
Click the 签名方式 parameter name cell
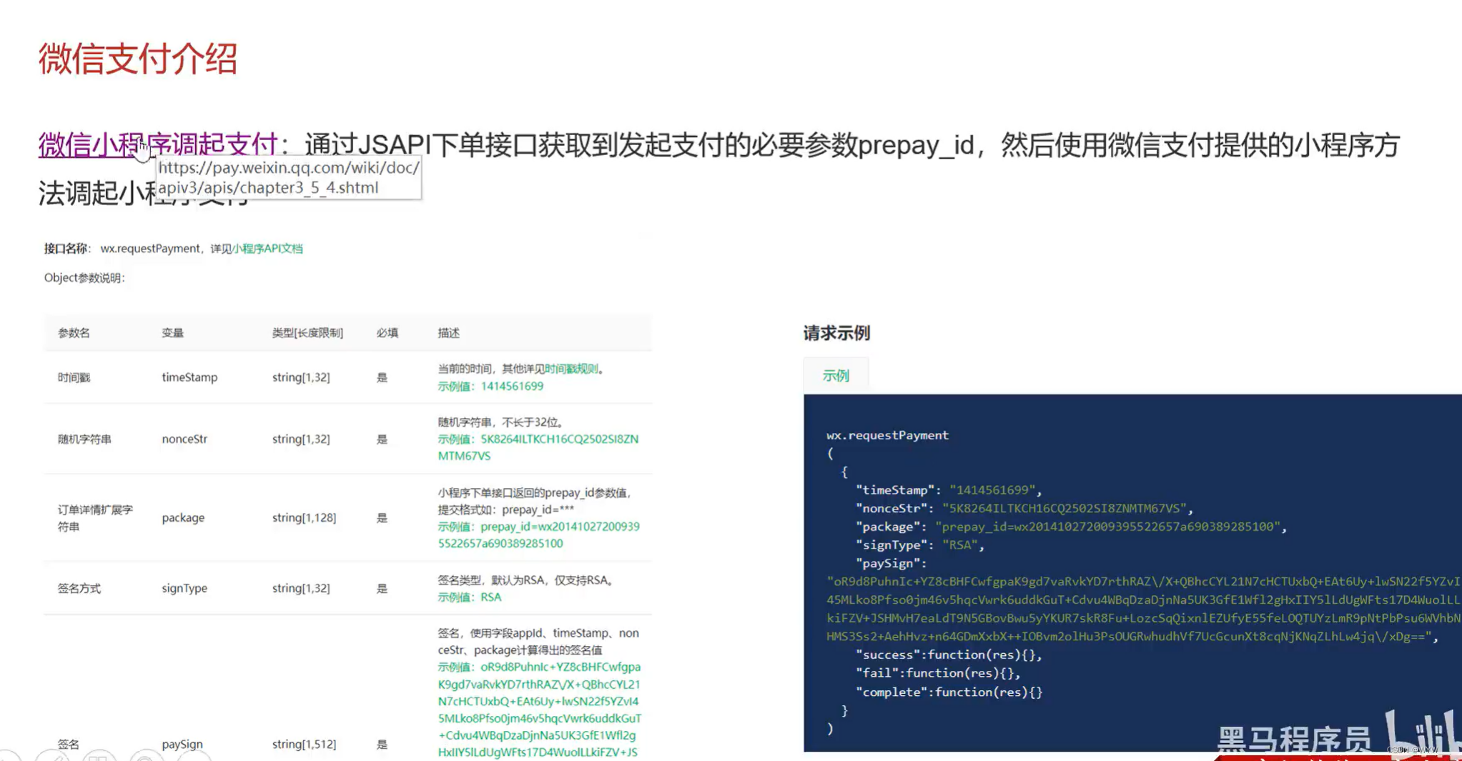pyautogui.click(x=79, y=588)
